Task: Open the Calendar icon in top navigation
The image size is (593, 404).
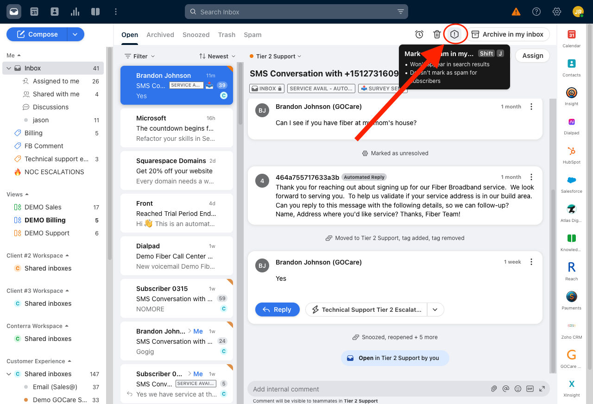Action: (x=34, y=12)
